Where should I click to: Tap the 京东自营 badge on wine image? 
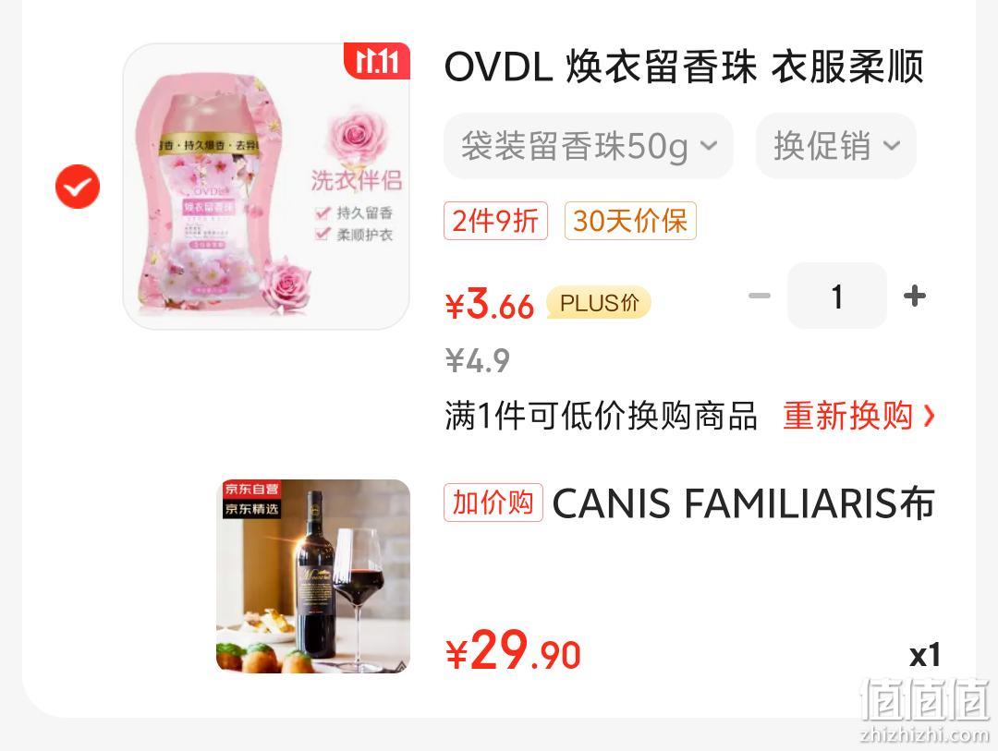point(251,489)
